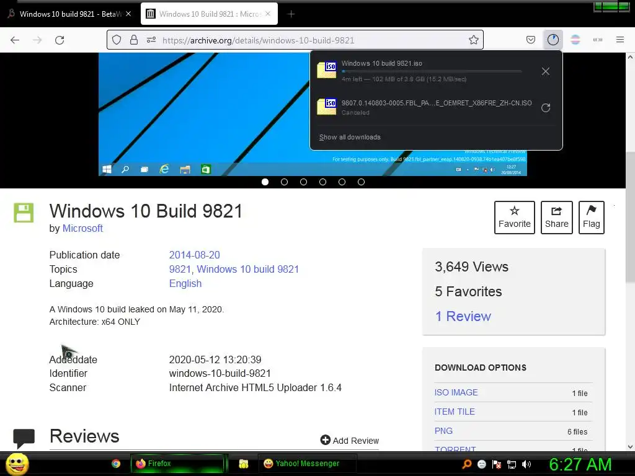
Task: Select the windows-10-build-9821 identifier text
Action: coord(220,373)
